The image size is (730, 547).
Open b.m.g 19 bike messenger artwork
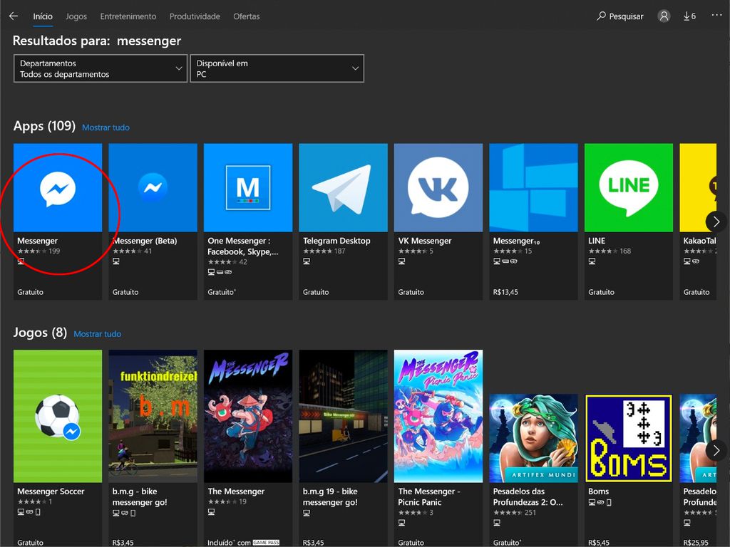click(x=343, y=416)
